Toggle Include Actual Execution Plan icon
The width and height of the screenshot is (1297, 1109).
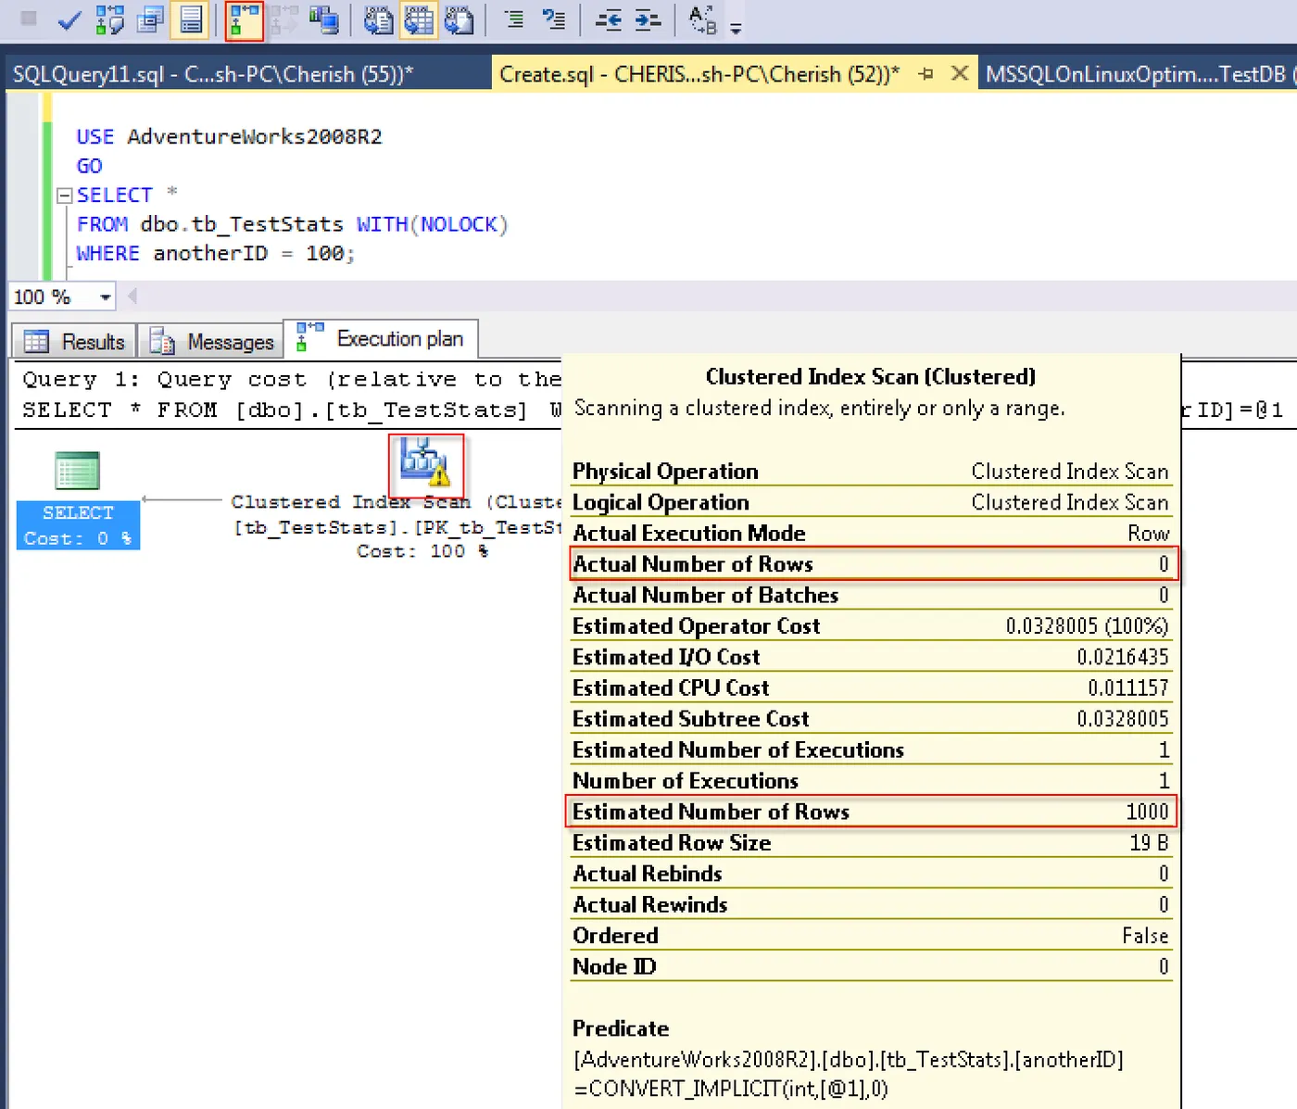[245, 20]
